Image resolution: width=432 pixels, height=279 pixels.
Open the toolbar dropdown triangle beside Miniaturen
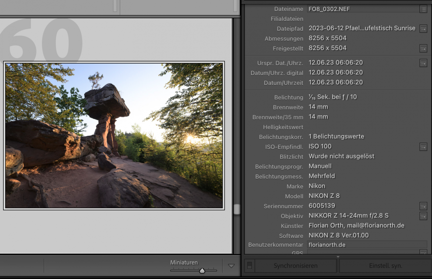pos(231,266)
